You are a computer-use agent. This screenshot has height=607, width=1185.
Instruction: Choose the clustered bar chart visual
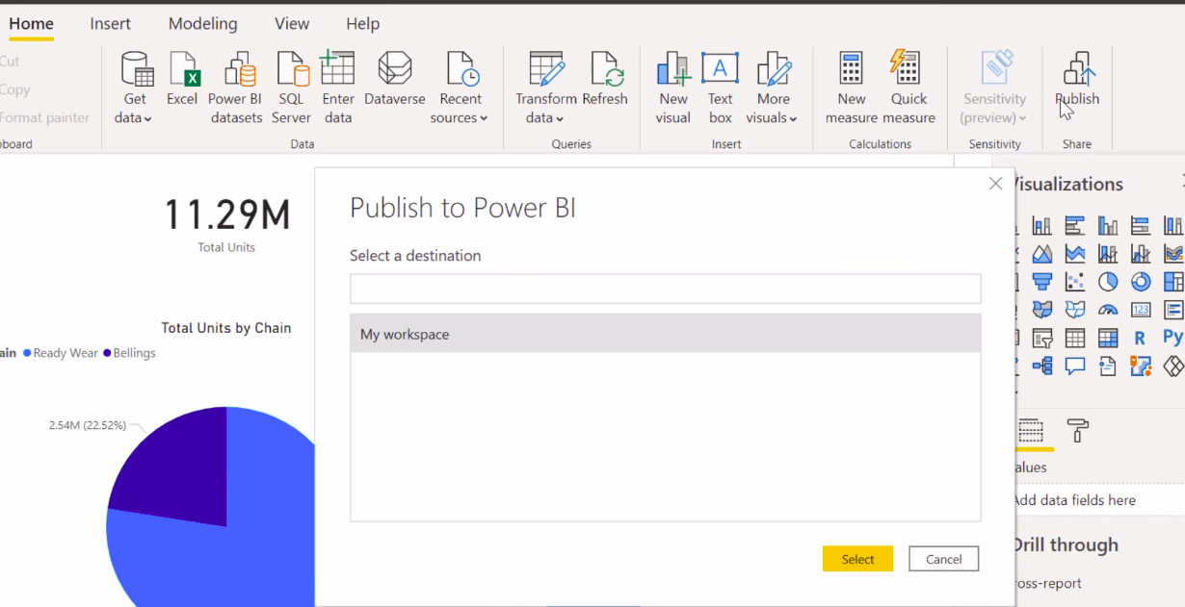click(1075, 226)
